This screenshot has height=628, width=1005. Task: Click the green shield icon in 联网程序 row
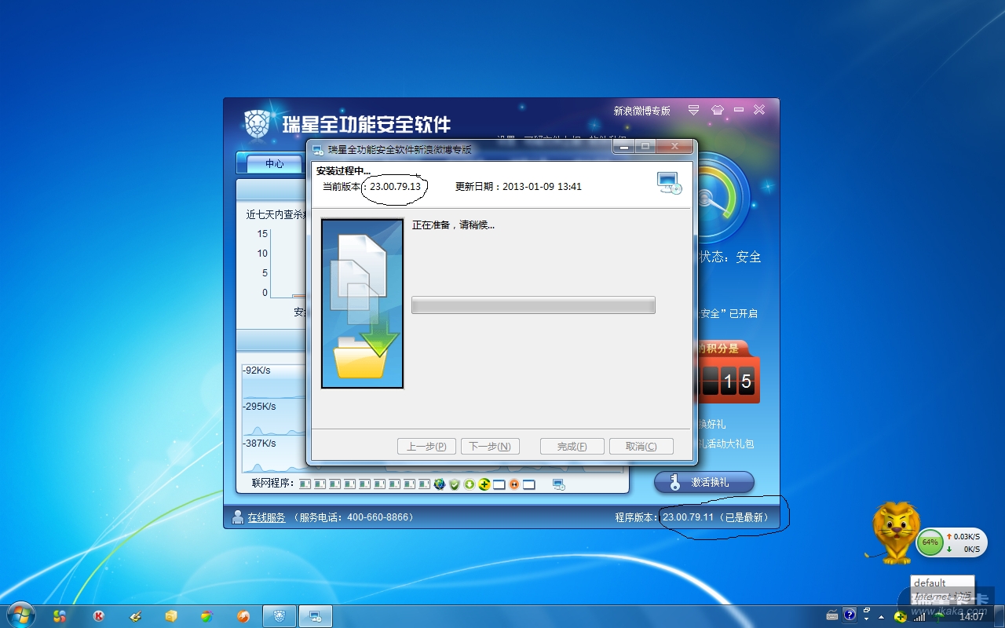(455, 484)
